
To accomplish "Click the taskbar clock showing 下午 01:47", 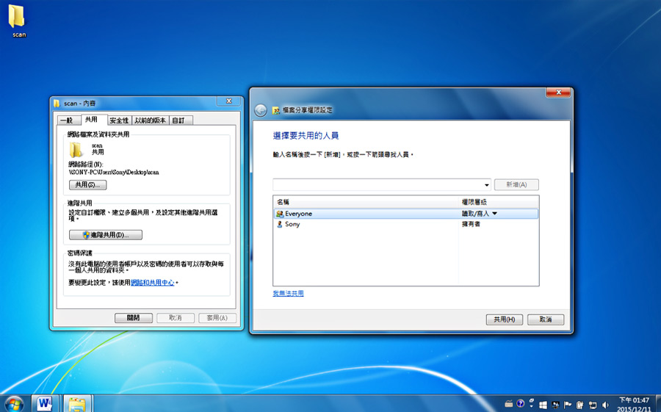I will 634,405.
